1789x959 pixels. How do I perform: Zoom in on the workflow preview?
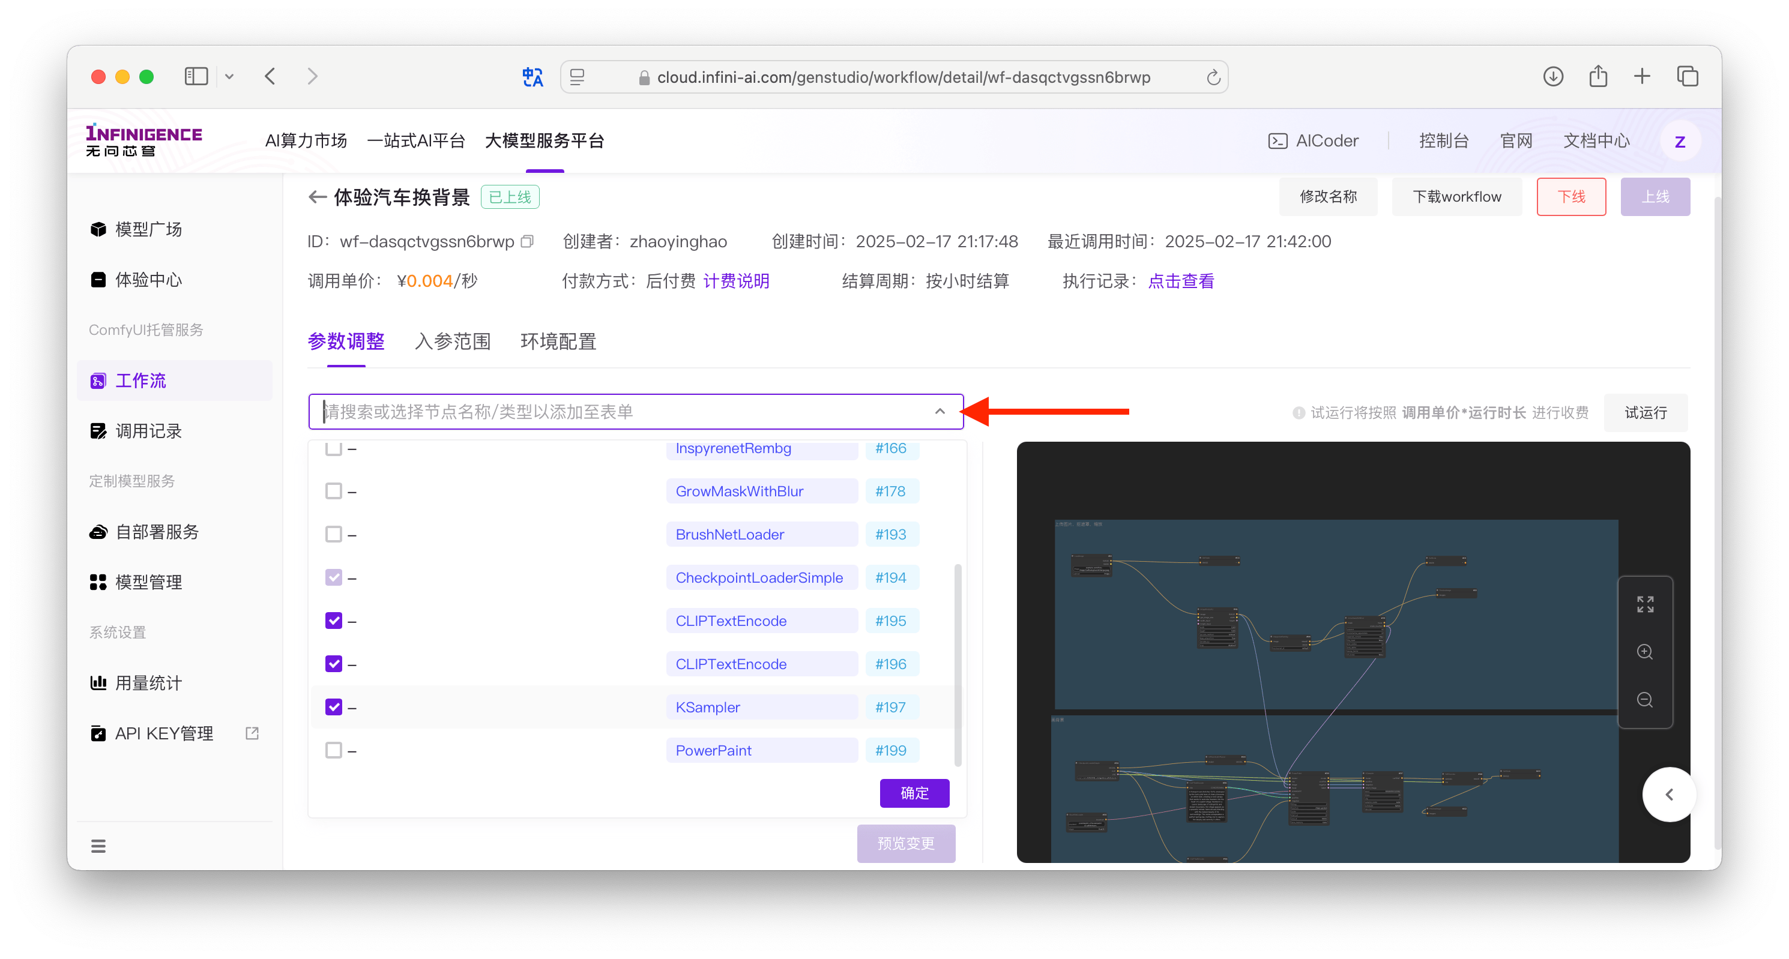coord(1644,651)
